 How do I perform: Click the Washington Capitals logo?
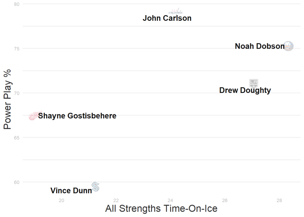click(175, 12)
